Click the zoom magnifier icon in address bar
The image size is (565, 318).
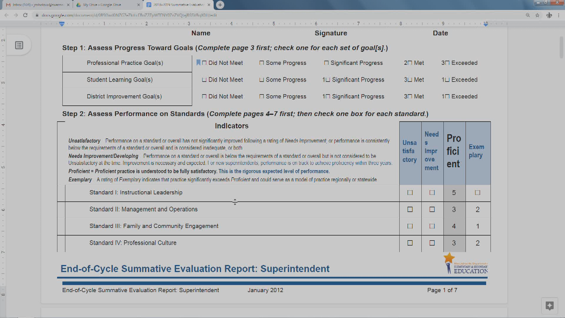click(x=528, y=15)
